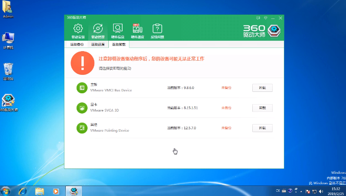
Task: Launch Internet Explorer from the taskbar
Action: (23, 191)
